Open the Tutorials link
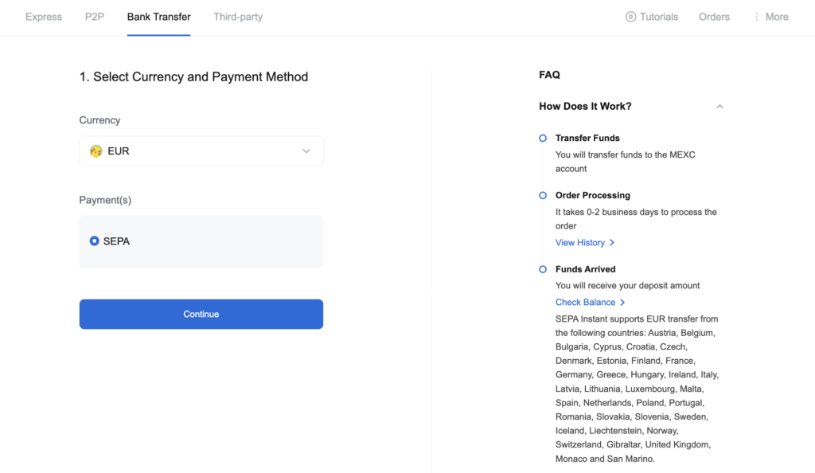This screenshot has height=473, width=815. click(658, 17)
